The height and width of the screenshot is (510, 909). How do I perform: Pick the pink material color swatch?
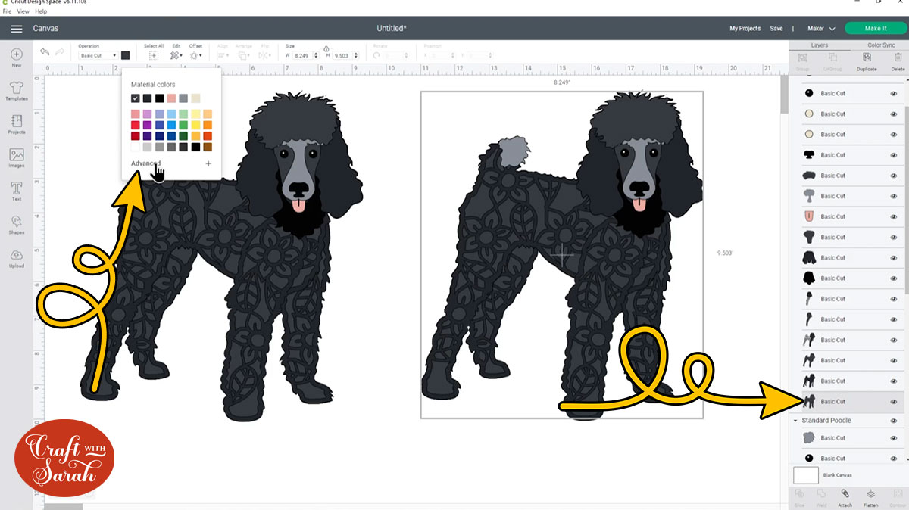[x=172, y=98]
